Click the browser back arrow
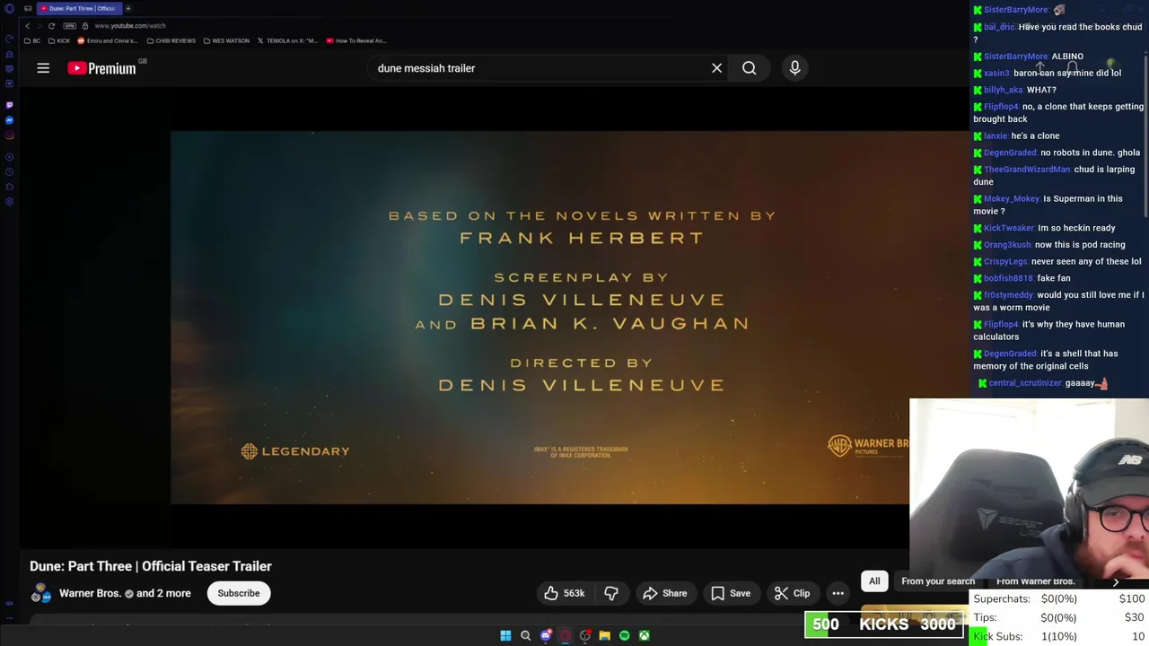 click(x=28, y=26)
